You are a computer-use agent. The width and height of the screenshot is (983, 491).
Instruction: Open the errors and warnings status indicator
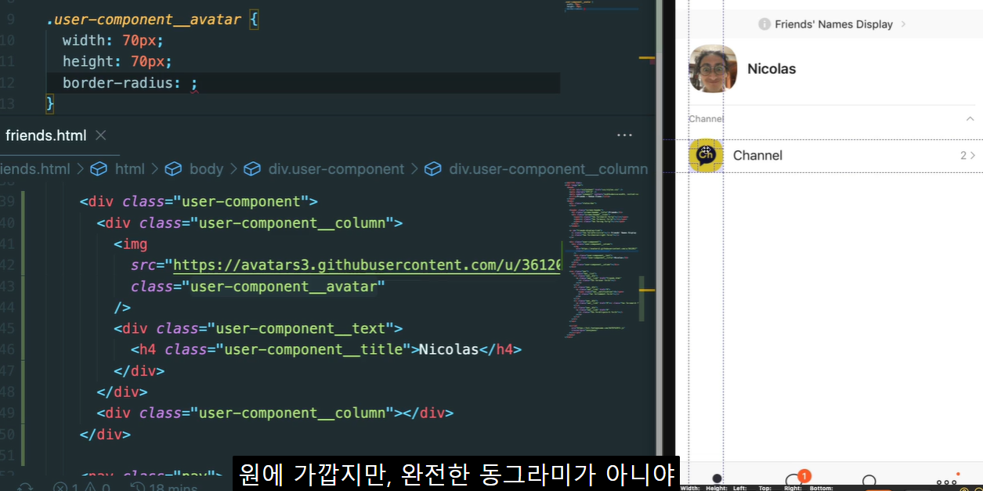click(81, 487)
